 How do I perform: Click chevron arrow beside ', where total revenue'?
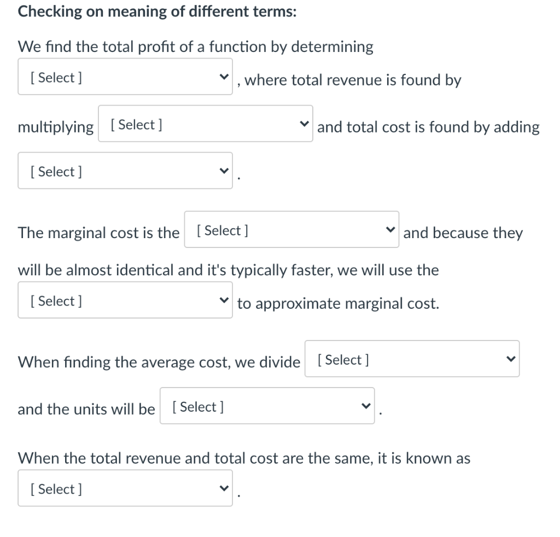point(224,77)
